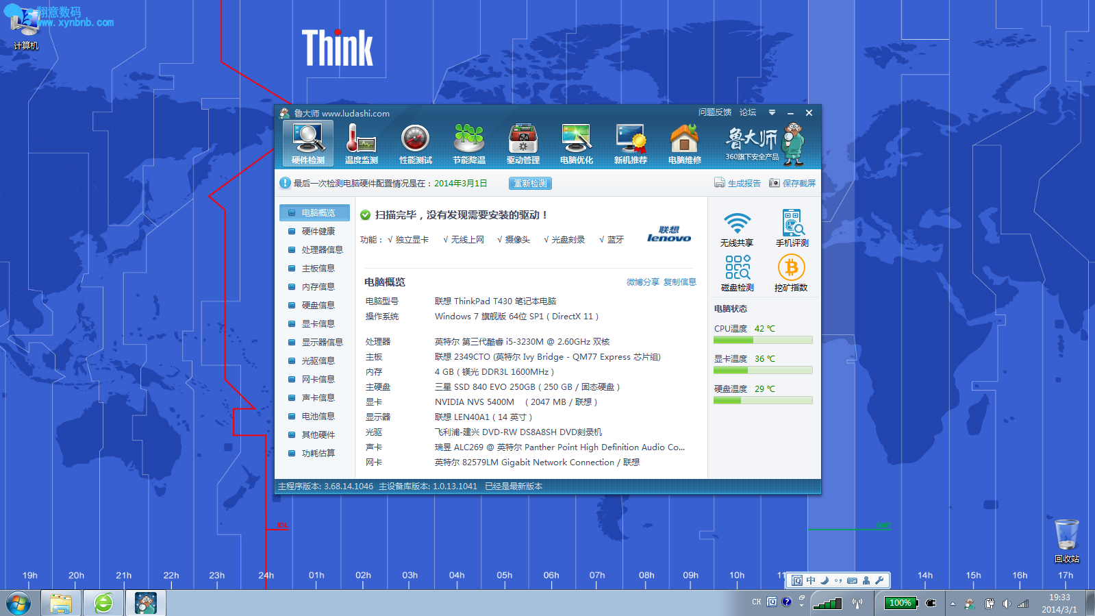The width and height of the screenshot is (1095, 616).
Task: Click the 重新检测 rescan button
Action: point(530,184)
